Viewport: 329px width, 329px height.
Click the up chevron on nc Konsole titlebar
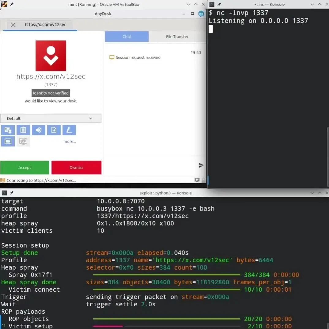[x=320, y=4]
